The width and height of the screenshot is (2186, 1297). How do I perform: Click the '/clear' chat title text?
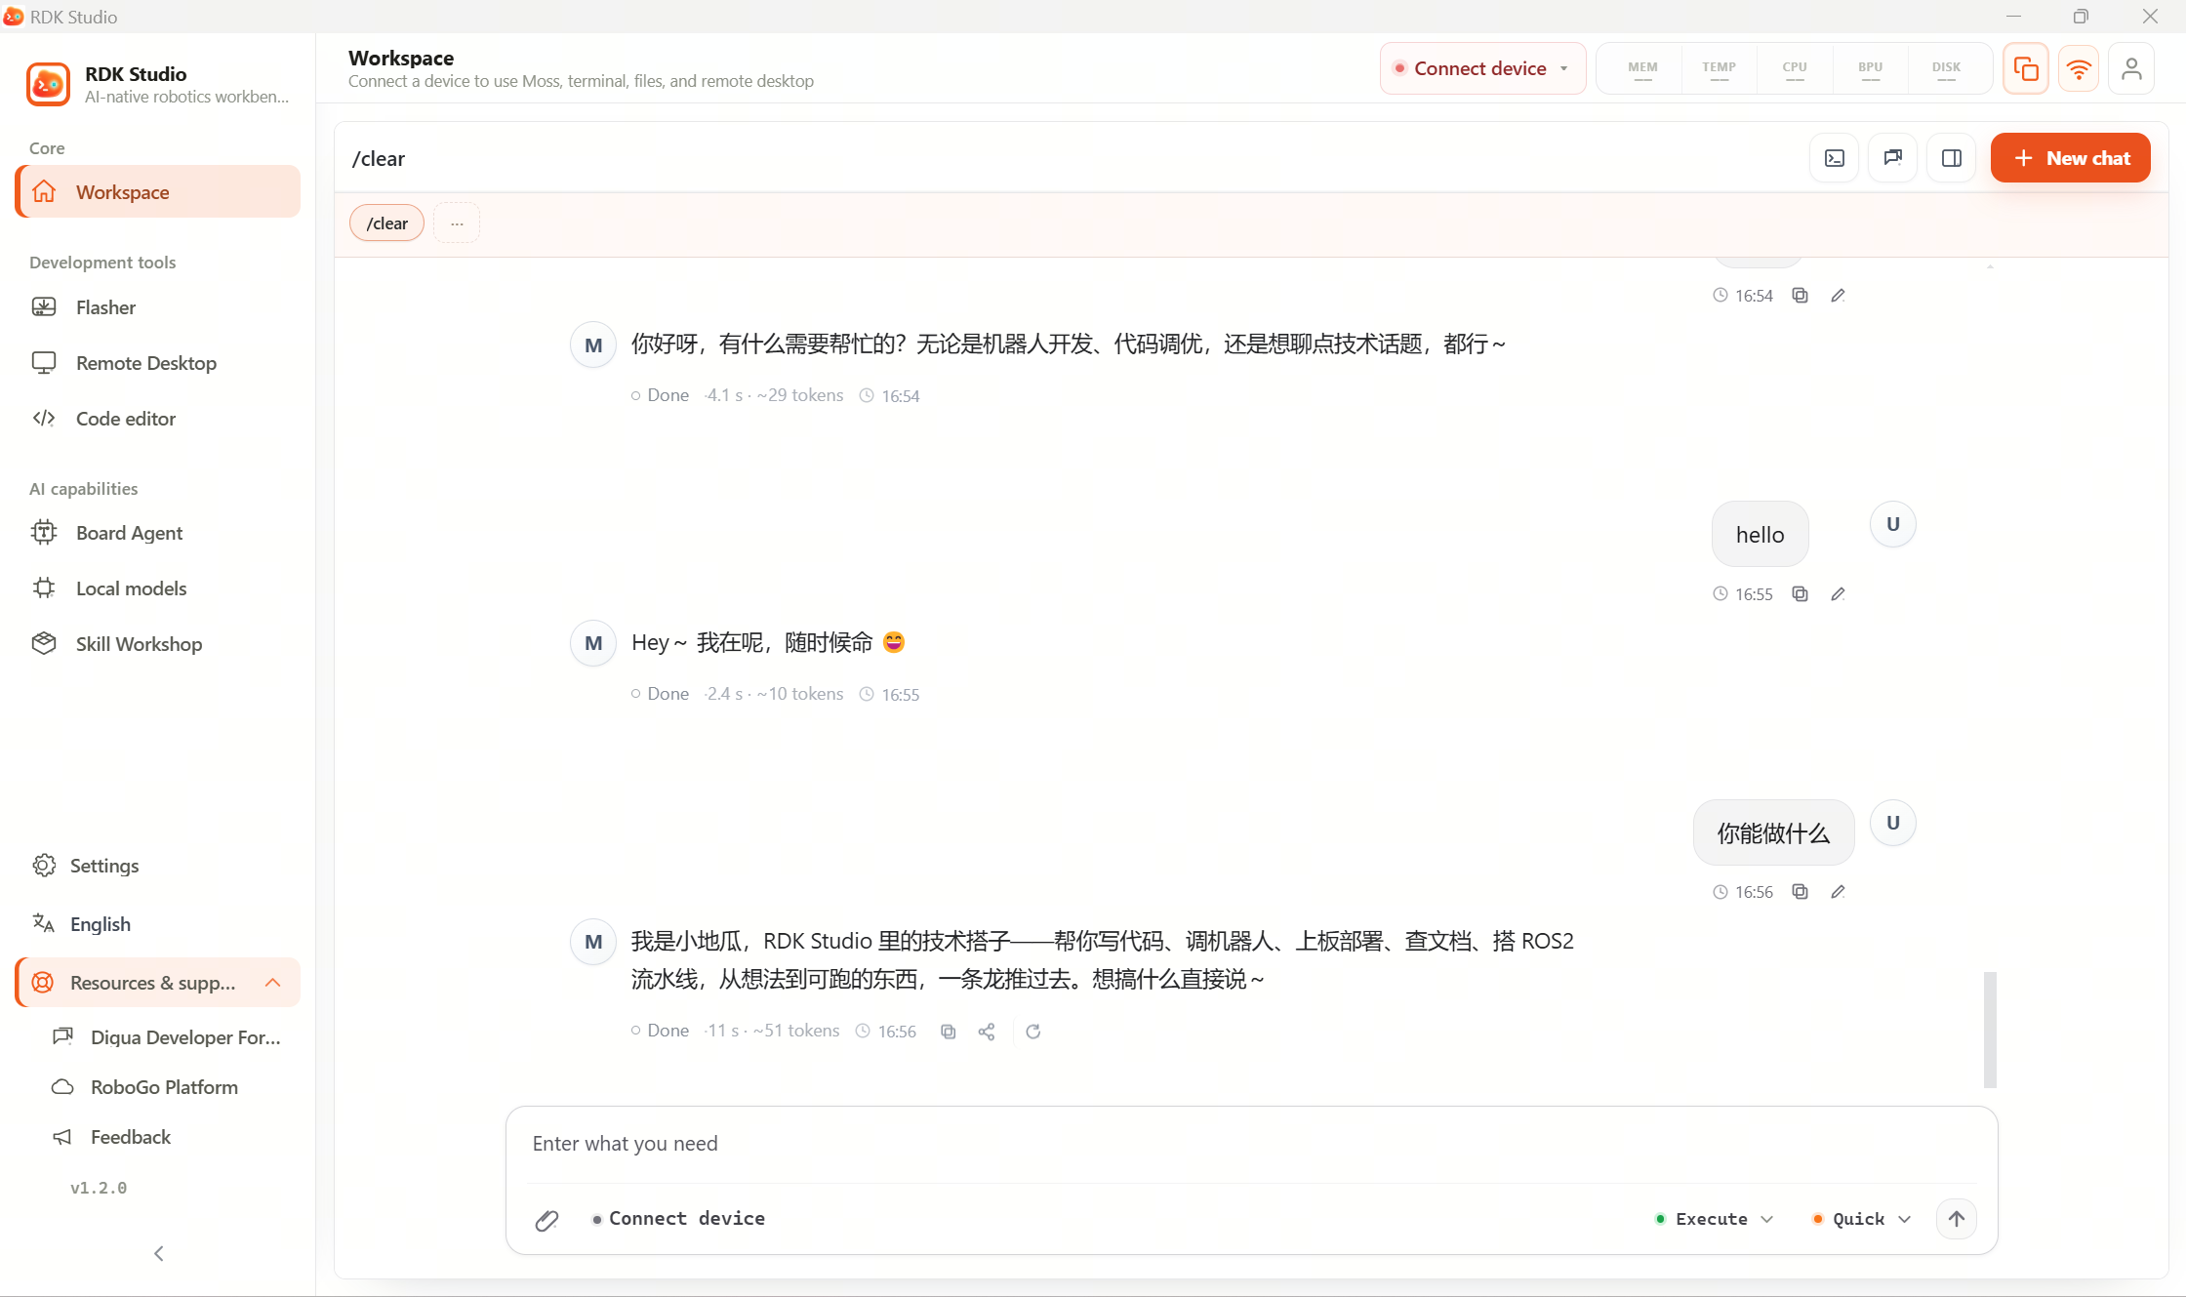click(379, 159)
